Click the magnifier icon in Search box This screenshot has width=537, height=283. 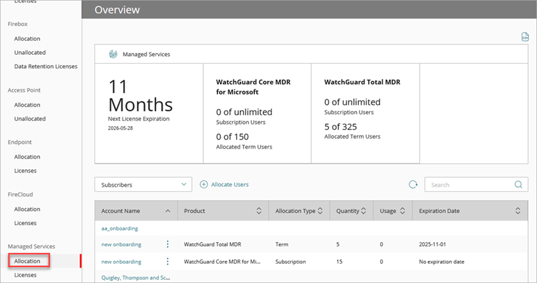tap(518, 184)
